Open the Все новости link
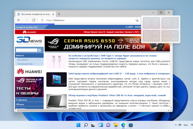Screen dimensions: 193x129 (x=23, y=60)
